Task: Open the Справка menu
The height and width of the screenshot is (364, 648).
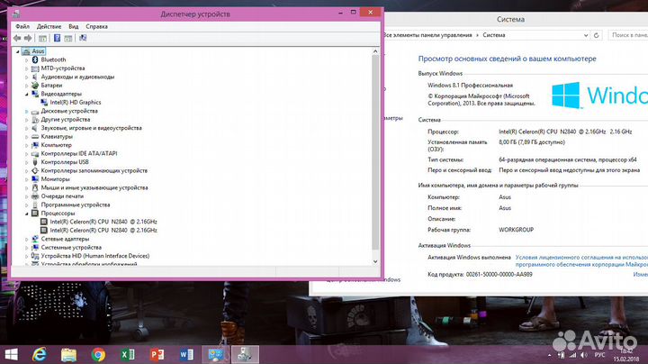Action: (x=96, y=26)
